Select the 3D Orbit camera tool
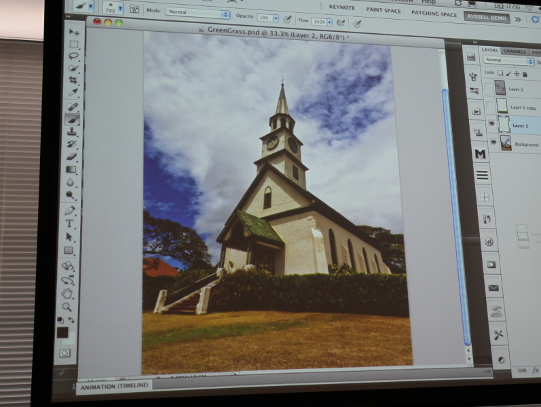Viewport: 541px width, 407px height. (x=68, y=280)
